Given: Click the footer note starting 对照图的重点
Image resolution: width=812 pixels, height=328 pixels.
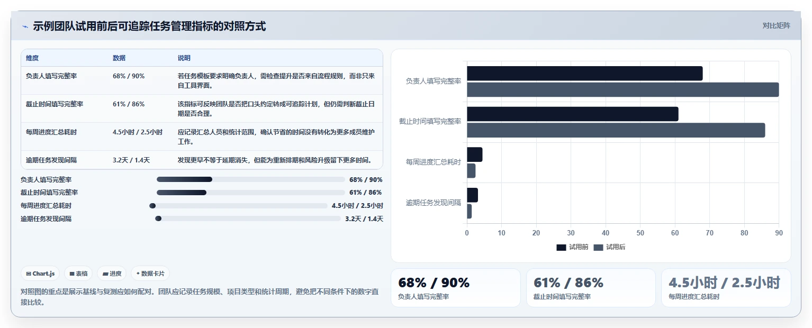Looking at the screenshot, I should (x=200, y=297).
